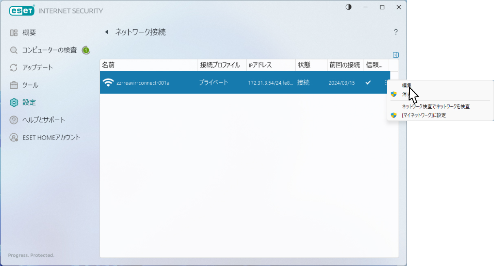This screenshot has width=494, height=266.
Task: Click the three-dot menu on network row
Action: [385, 83]
